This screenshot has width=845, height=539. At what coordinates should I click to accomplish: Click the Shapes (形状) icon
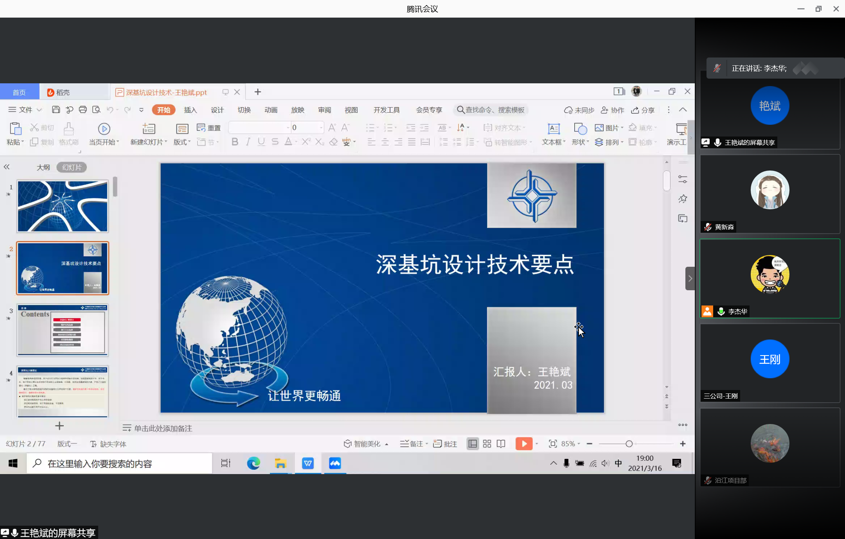(x=580, y=129)
